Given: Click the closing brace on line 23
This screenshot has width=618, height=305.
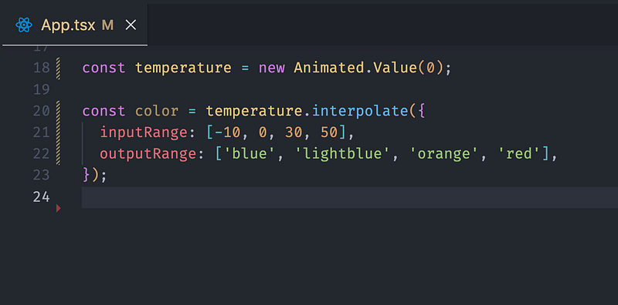Looking at the screenshot, I should tap(87, 176).
